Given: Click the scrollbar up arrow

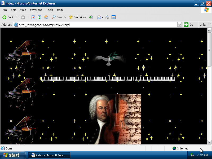Looking at the screenshot, I should tap(209, 30).
